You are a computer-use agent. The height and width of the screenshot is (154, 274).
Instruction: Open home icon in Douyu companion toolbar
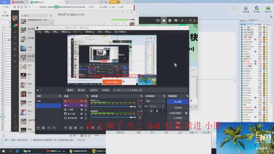(164, 21)
